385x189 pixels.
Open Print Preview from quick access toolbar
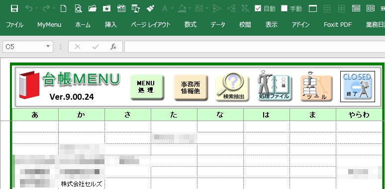pos(78,8)
